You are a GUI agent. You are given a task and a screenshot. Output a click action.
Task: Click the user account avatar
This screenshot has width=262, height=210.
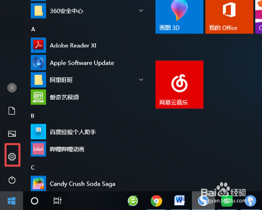click(12, 88)
